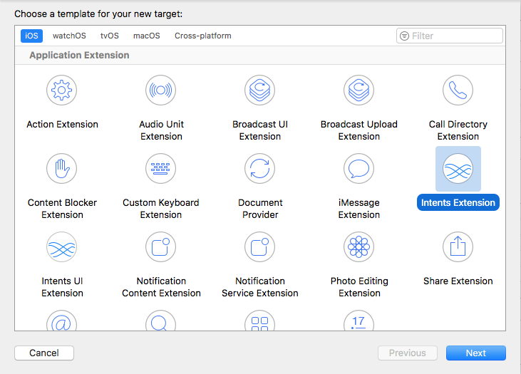Choose the Intents UI Extension icon
Image resolution: width=521 pixels, height=374 pixels.
click(62, 247)
